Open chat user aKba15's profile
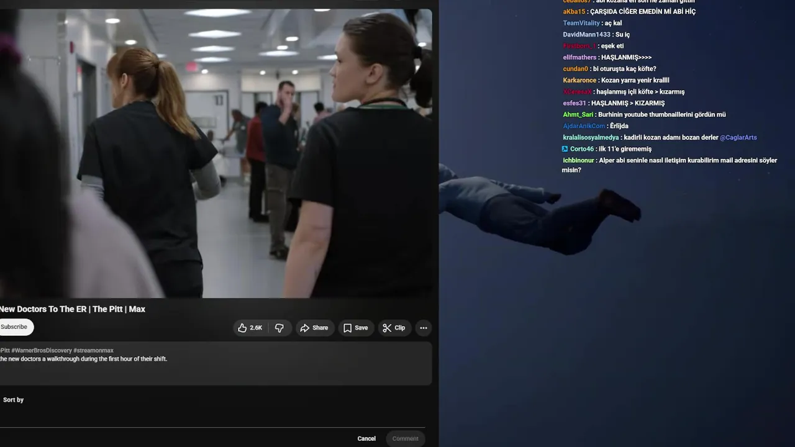 (574, 12)
